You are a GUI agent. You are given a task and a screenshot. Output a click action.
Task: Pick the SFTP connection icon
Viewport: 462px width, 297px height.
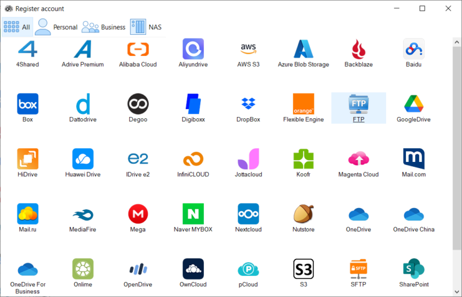[x=359, y=269]
